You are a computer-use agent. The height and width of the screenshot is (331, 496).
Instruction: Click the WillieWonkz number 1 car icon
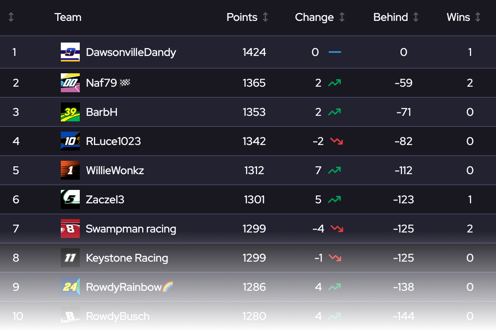70,170
